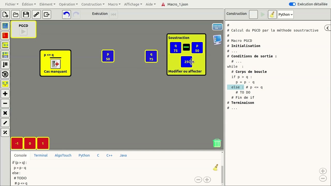331x186 pixels.
Task: Change language in Python dropdown
Action: 285,14
